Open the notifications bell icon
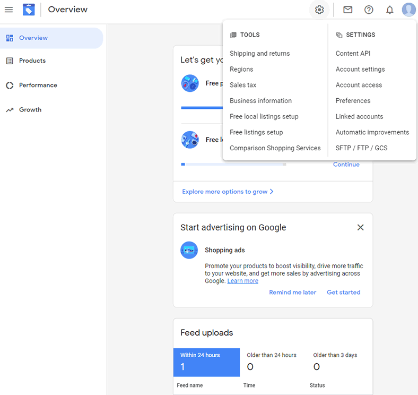418x395 pixels. coord(390,10)
